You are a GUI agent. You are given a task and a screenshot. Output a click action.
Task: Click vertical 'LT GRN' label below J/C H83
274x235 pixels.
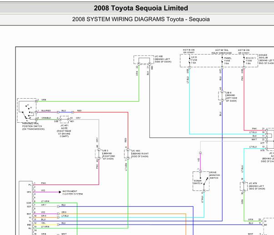[x=126, y=167]
